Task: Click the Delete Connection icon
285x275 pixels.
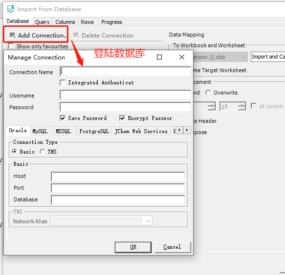Action: click(76, 35)
